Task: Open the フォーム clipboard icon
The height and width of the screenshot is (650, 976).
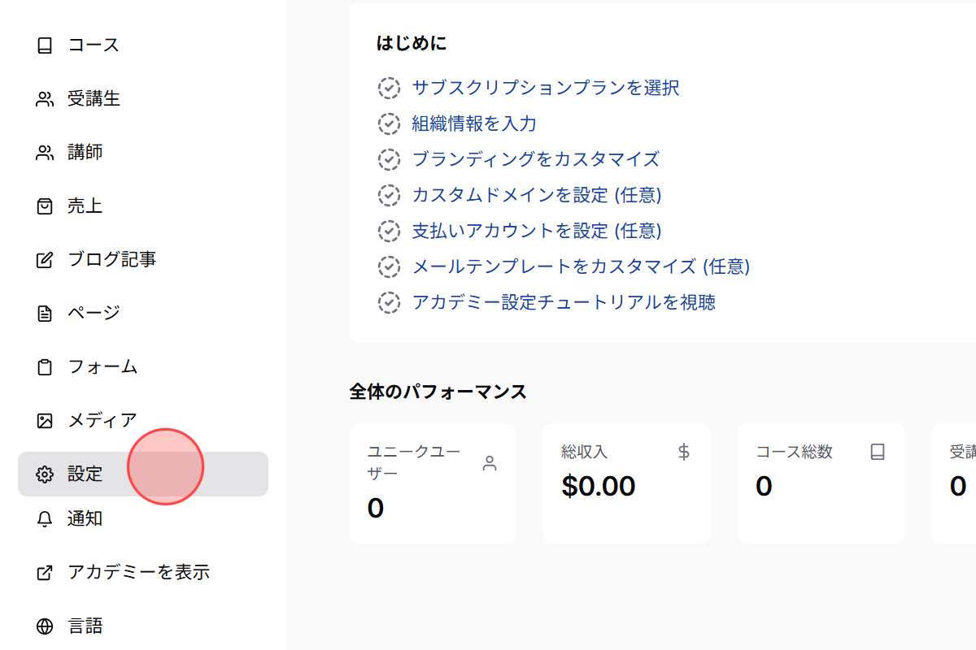Action: [43, 366]
